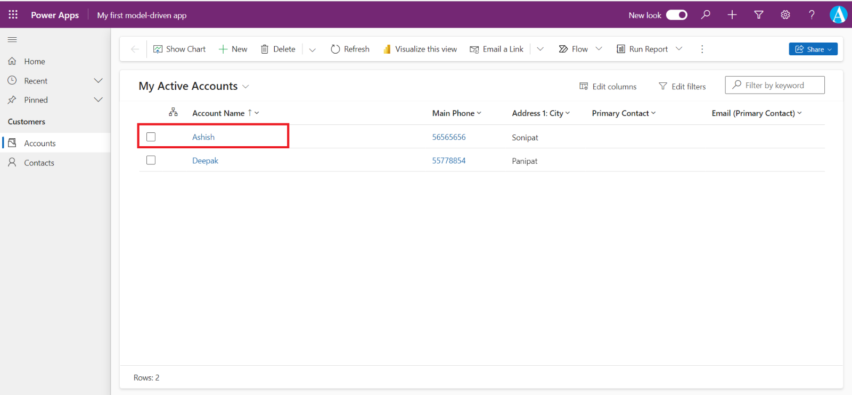Image resolution: width=852 pixels, height=395 pixels.
Task: Click the quick create plus icon in header
Action: (x=732, y=15)
